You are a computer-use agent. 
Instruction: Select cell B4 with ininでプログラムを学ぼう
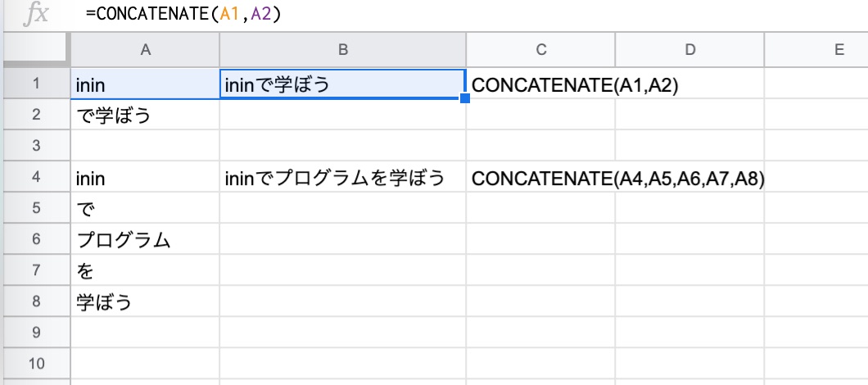342,177
